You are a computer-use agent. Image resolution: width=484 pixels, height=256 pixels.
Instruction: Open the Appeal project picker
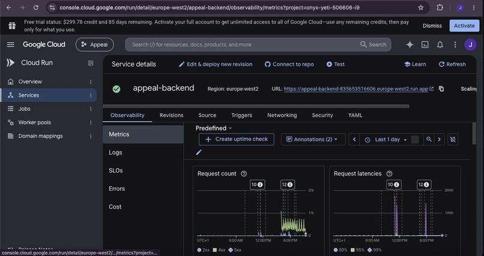point(95,45)
